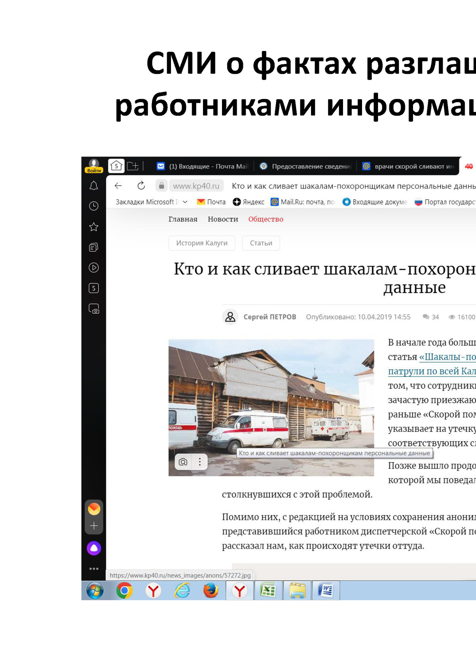Click the image search camera button on photo

(183, 462)
